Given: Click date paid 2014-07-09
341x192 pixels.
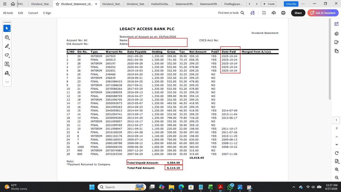Looking at the screenshot, I should coord(229,110).
